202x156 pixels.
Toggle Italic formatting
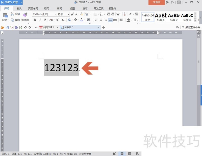40,20
